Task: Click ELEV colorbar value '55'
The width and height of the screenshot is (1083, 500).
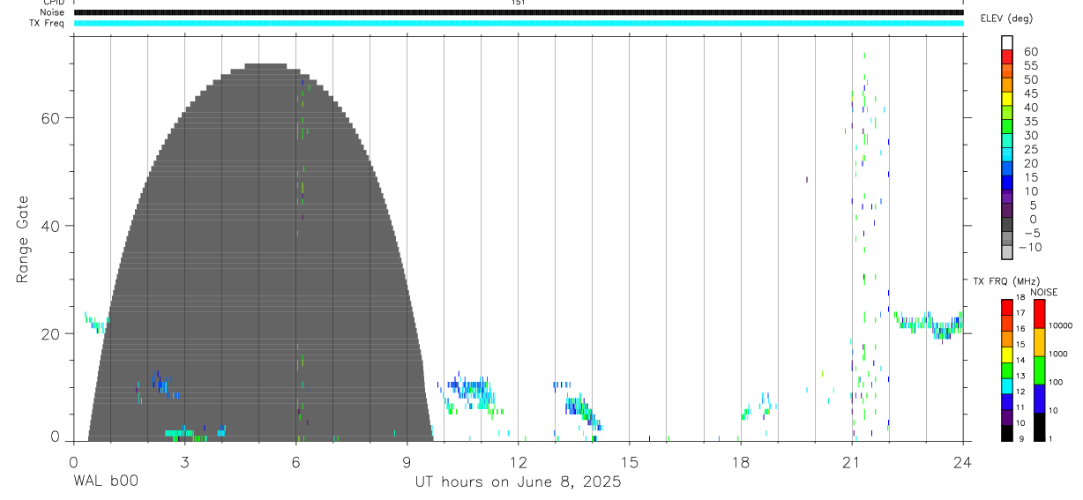Action: pos(1030,65)
